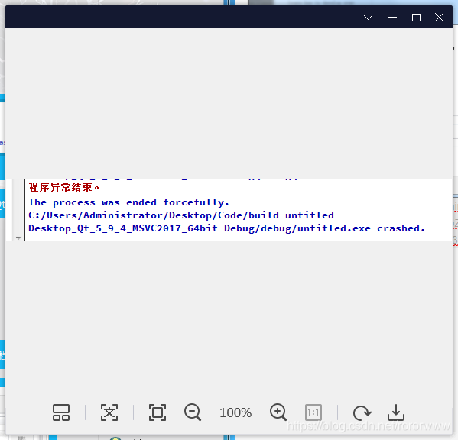458x440 pixels.
Task: Zoom out with the minus magnifier
Action: coord(193,412)
